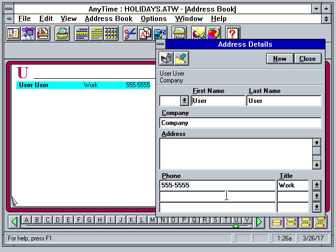Click the green left arrow by alphabet tabs
Viewport: 336px width, 252px height.
(15, 222)
